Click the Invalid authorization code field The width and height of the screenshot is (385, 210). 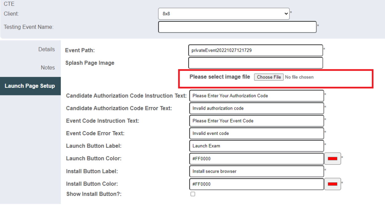[x=256, y=108]
